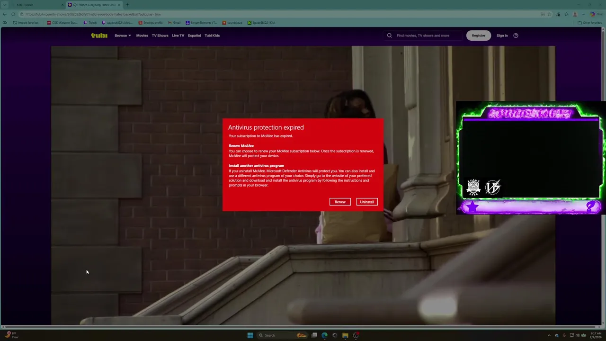The image size is (606, 341).
Task: Close the tubi - Search tab
Action: [x=62, y=5]
